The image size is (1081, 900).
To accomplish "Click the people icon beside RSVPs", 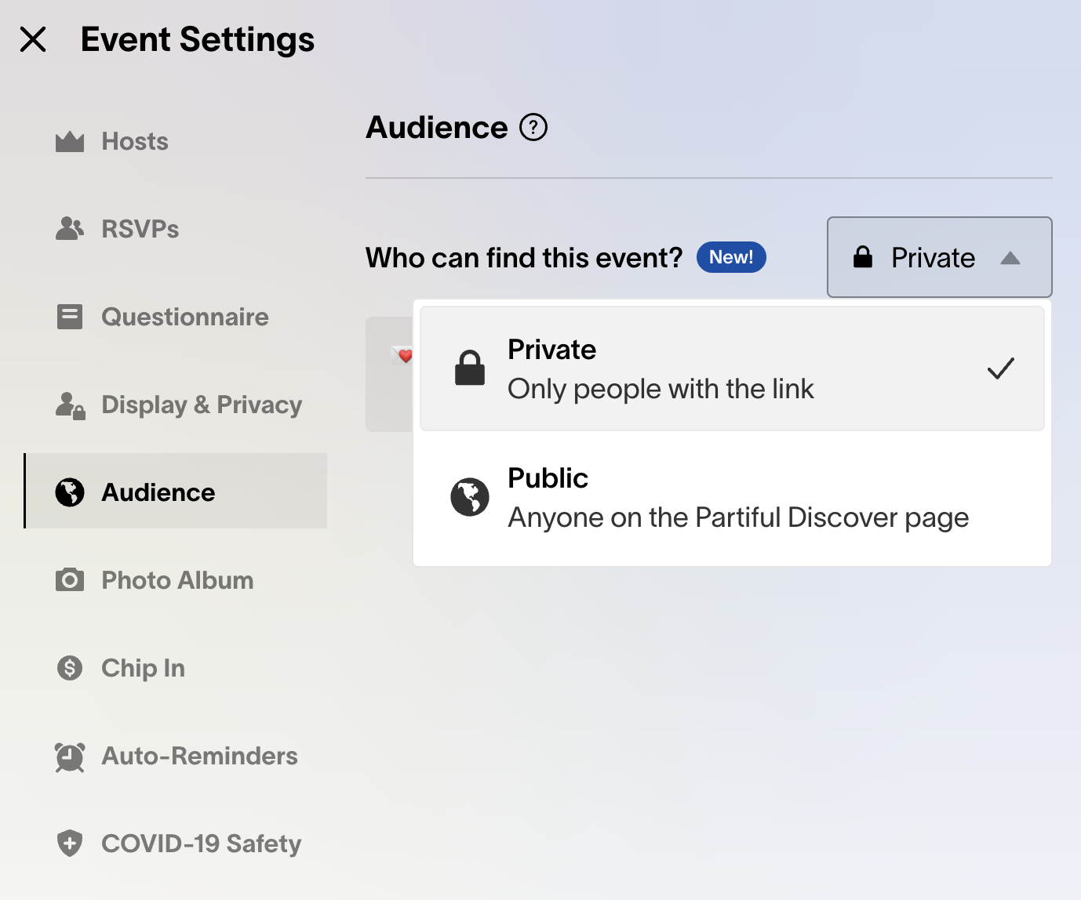I will pos(70,229).
